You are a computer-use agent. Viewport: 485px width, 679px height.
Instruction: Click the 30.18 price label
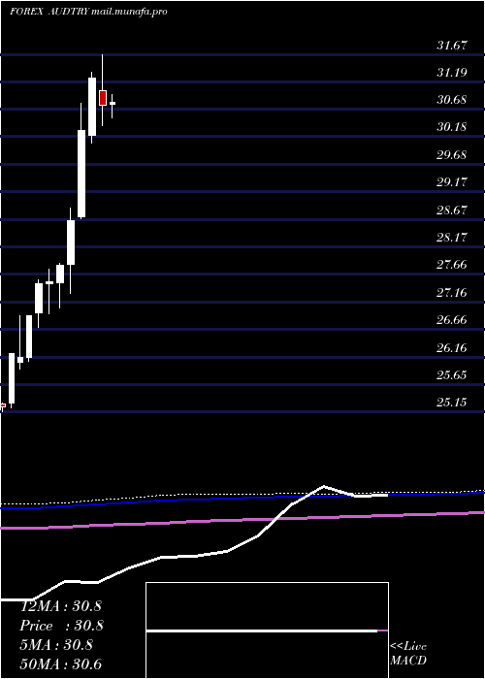(452, 127)
